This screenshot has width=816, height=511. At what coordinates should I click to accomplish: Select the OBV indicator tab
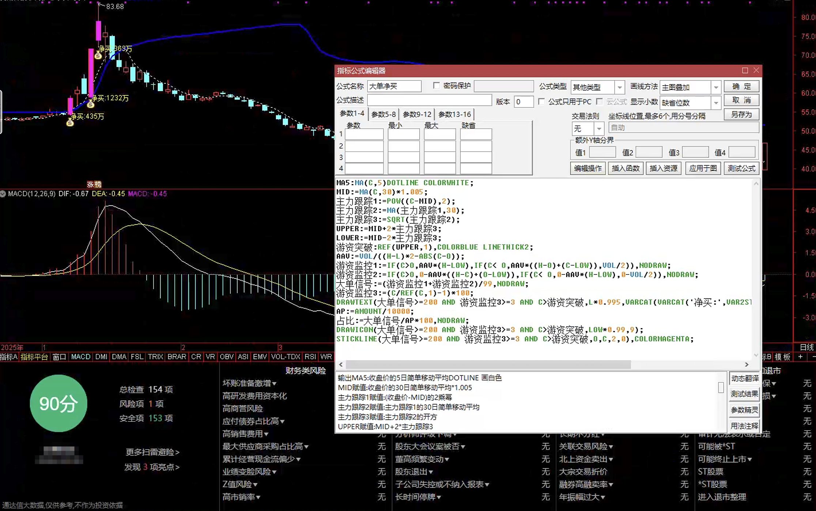pyautogui.click(x=227, y=357)
